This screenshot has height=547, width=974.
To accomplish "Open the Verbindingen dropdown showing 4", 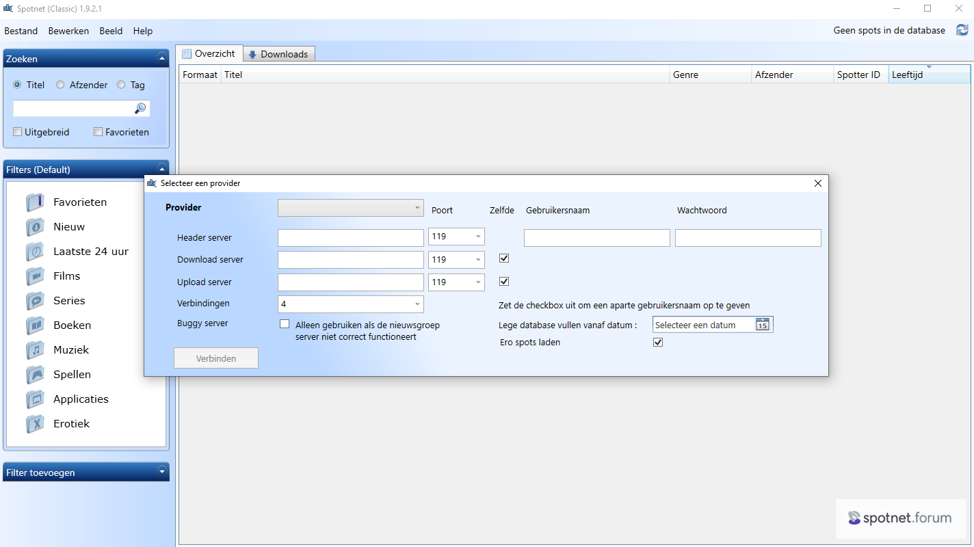I will [x=350, y=304].
